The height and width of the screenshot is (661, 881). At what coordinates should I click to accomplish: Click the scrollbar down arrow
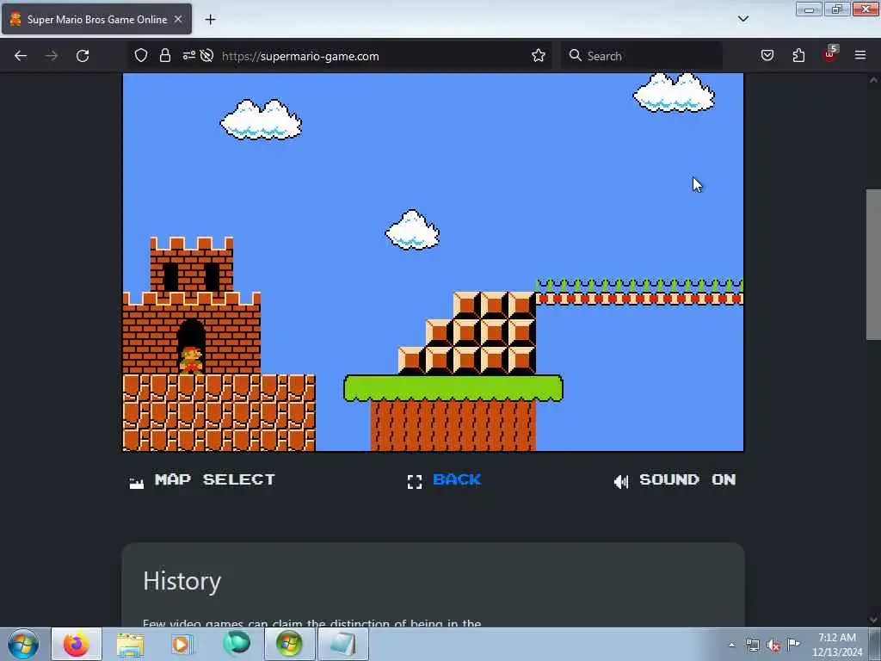click(873, 620)
